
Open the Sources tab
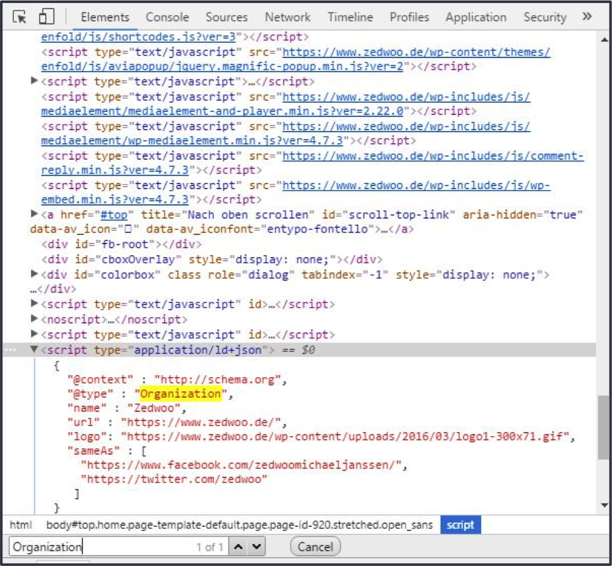[x=226, y=17]
